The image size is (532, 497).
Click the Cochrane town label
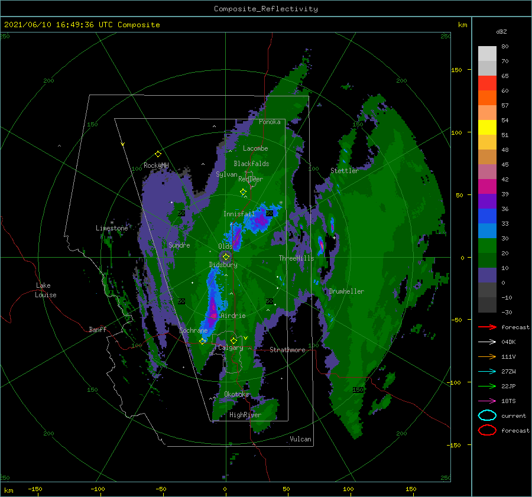[x=193, y=330]
